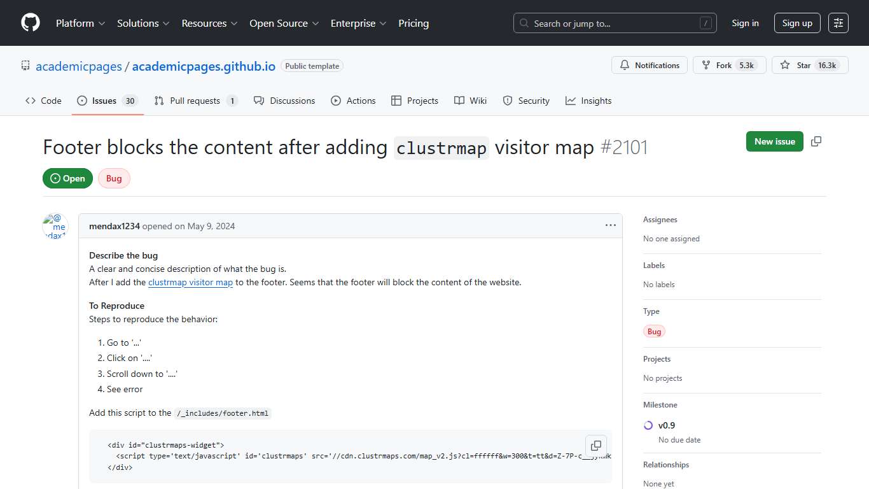Star the repository using the star icon
The width and height of the screenshot is (869, 489).
point(784,64)
